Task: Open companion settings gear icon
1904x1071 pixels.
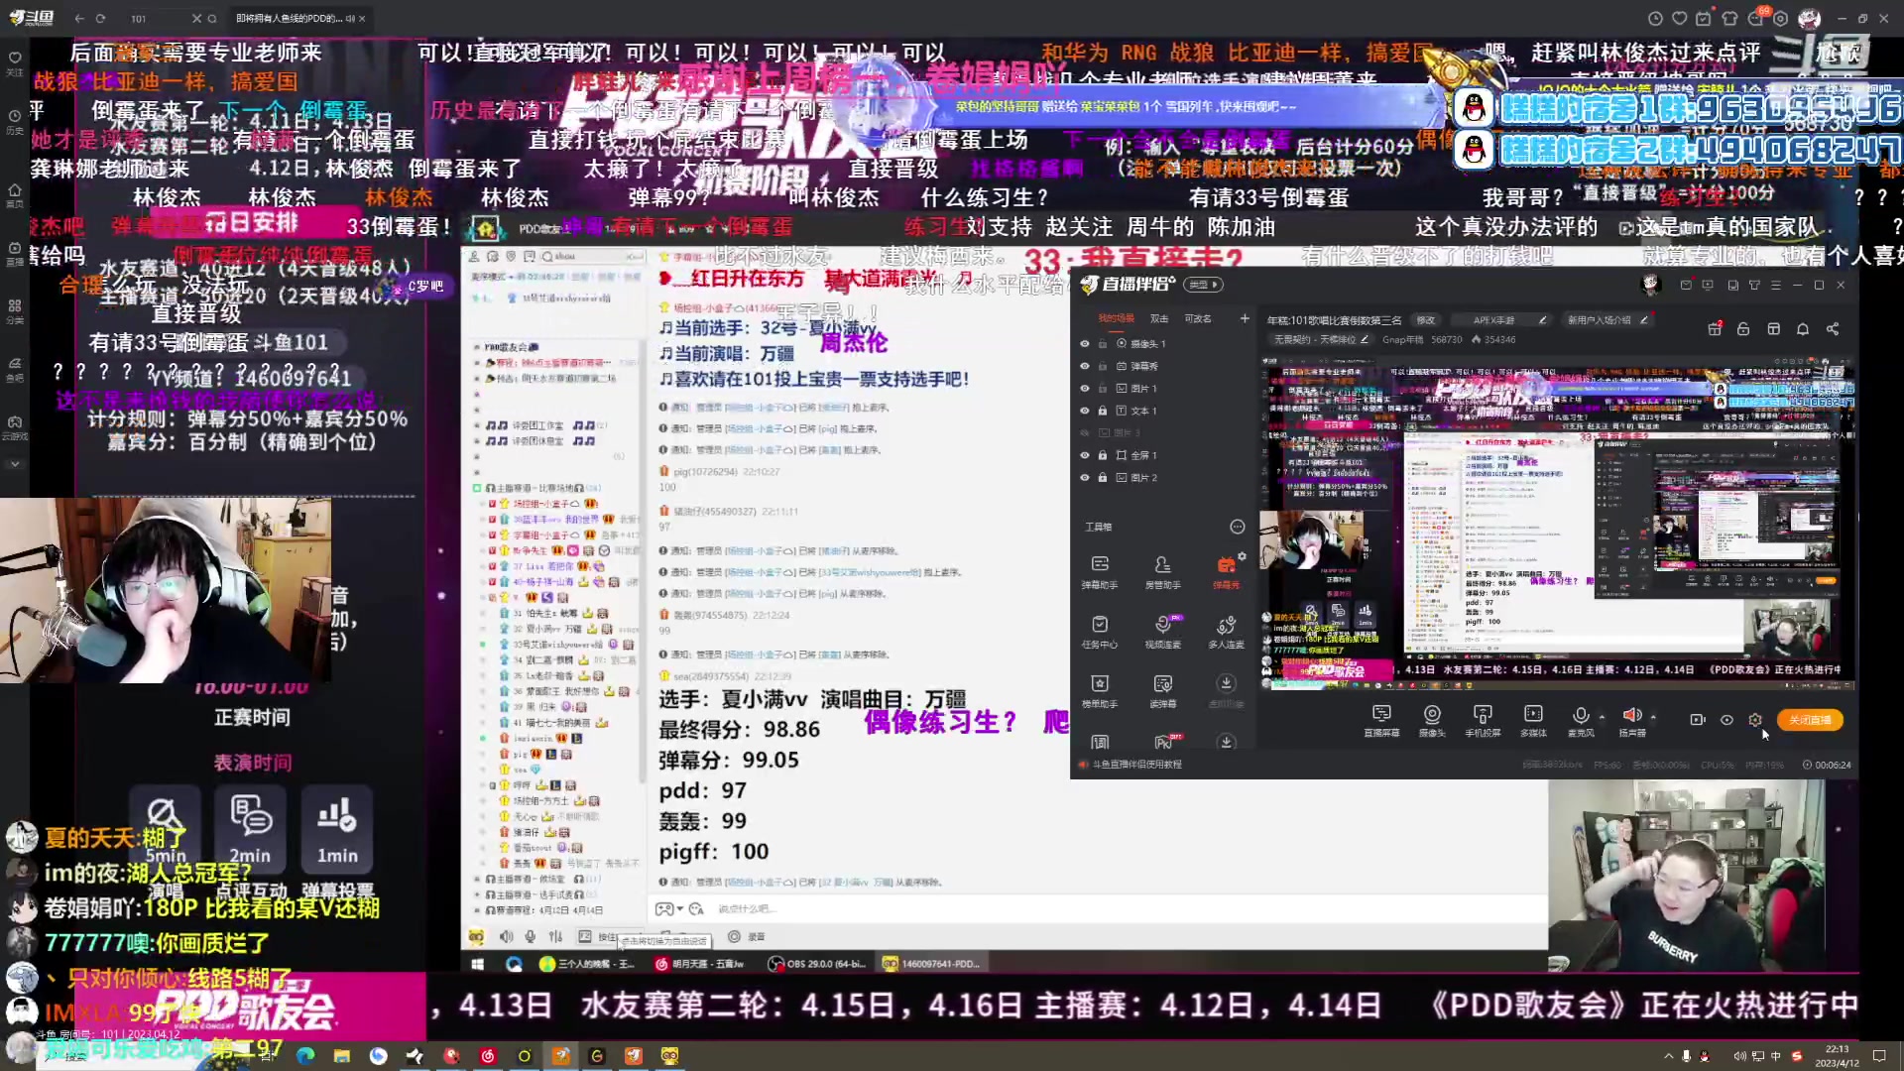Action: click(1755, 720)
